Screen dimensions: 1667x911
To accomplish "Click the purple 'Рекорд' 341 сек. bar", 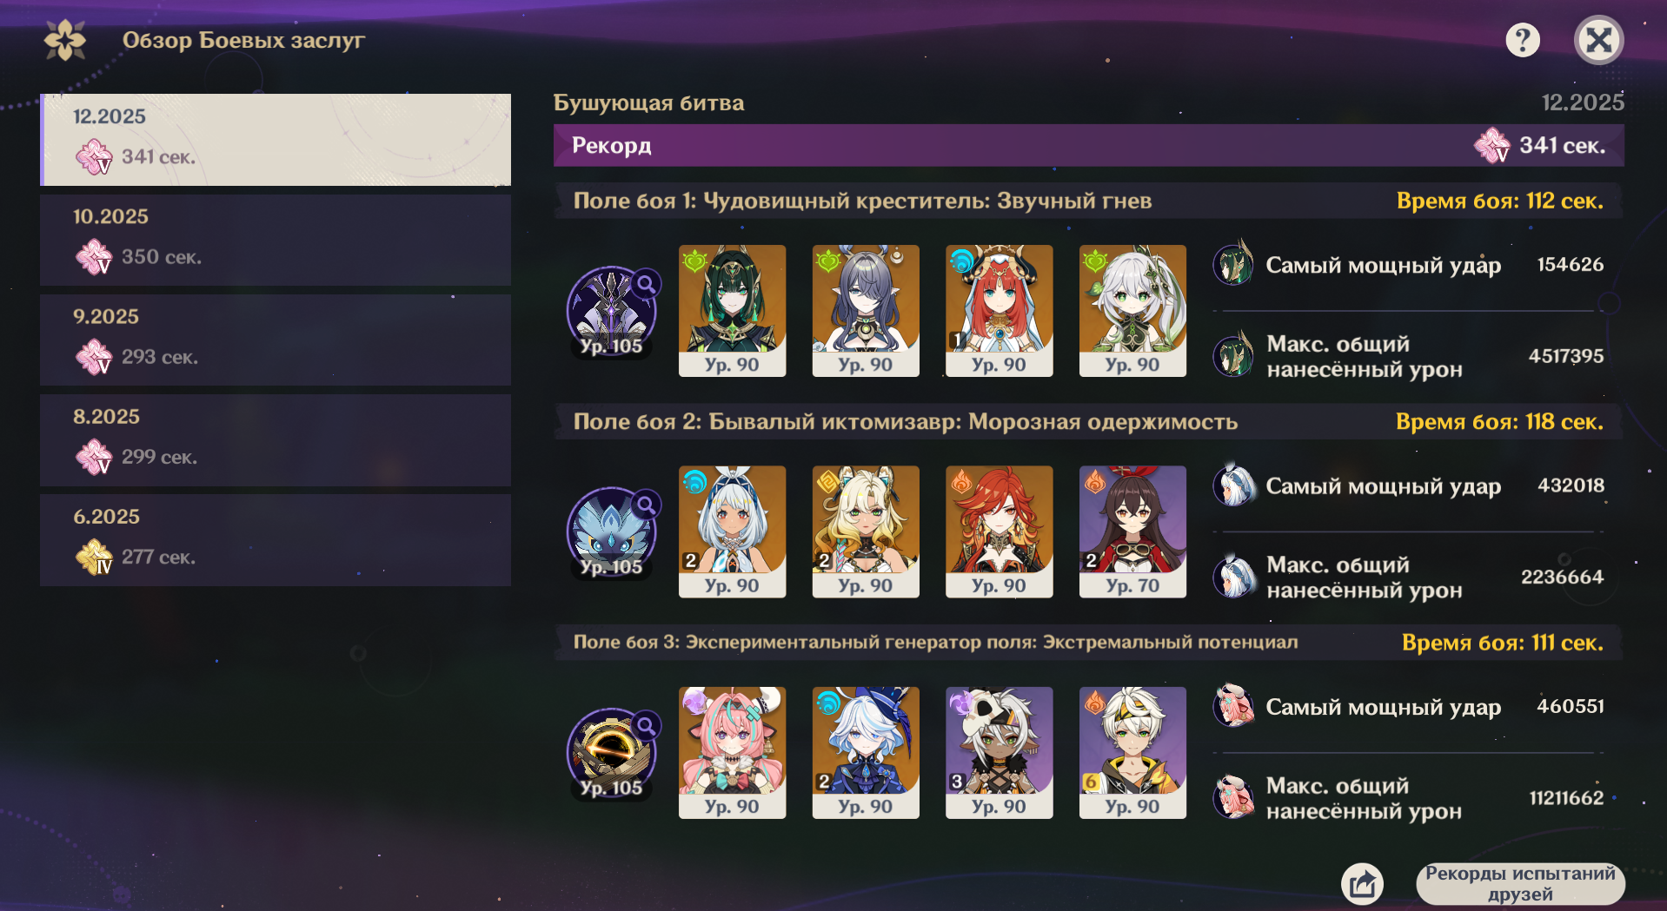I will click(1088, 145).
